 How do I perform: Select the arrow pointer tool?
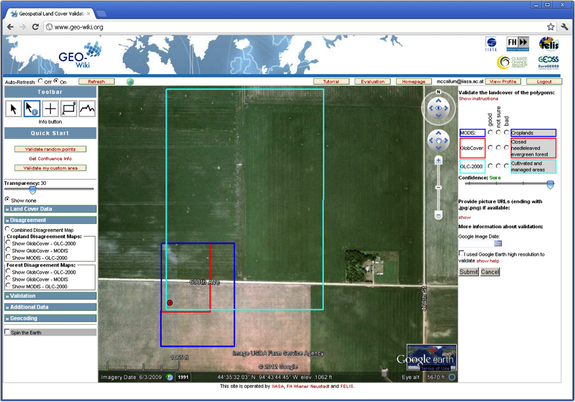point(14,109)
